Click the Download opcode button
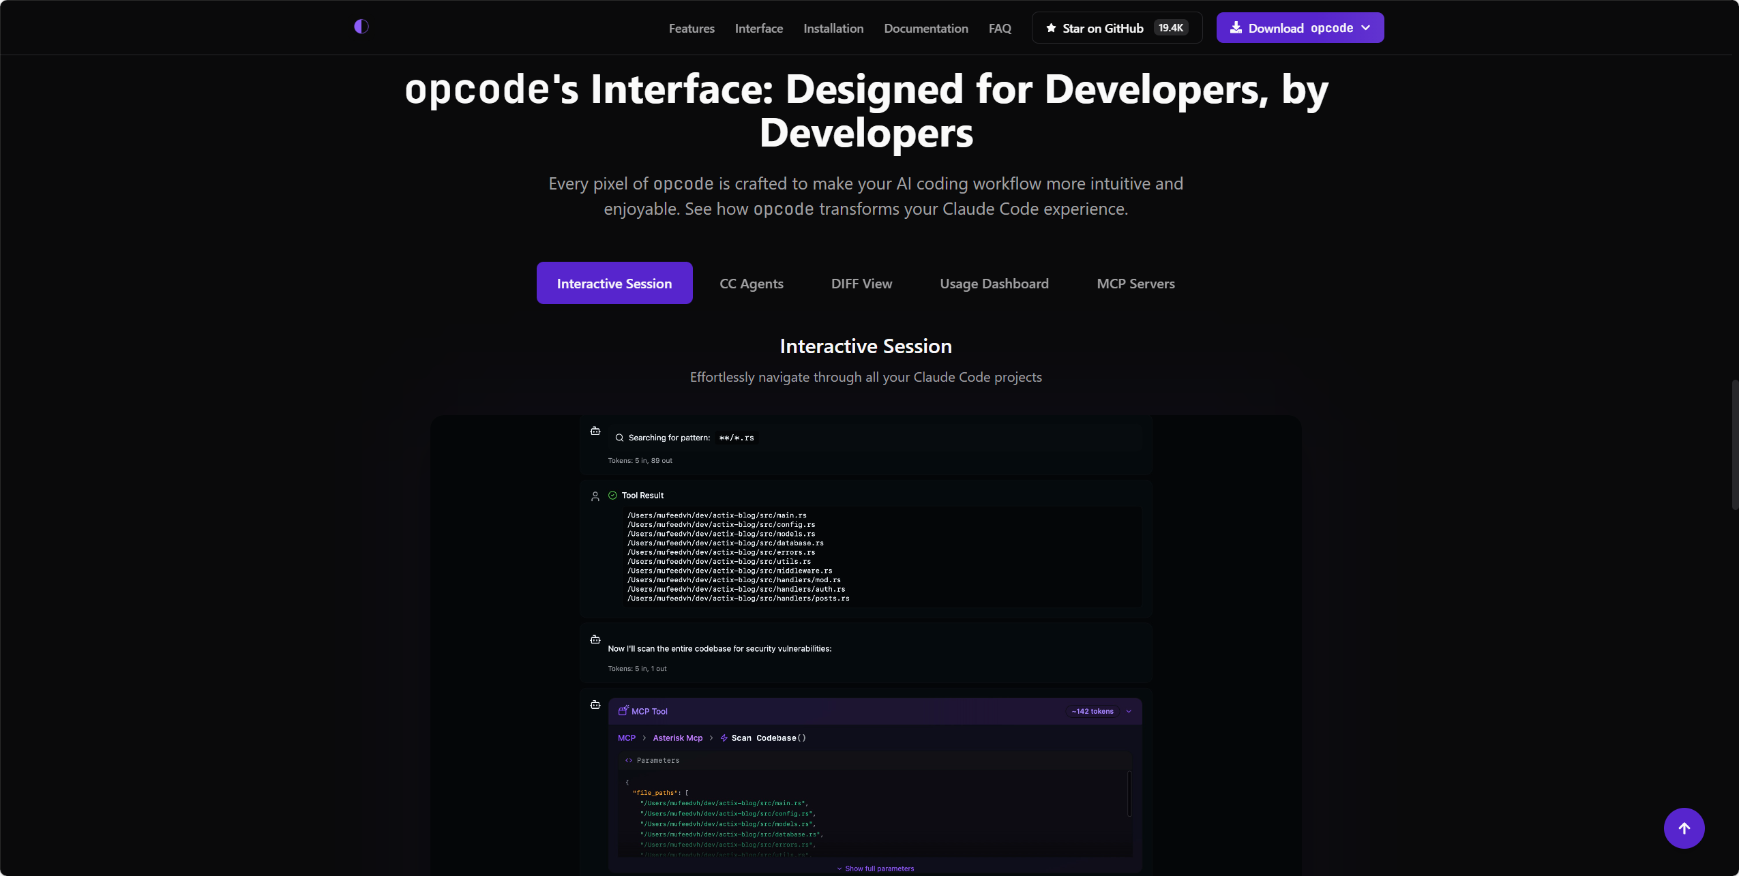Image resolution: width=1739 pixels, height=876 pixels. coord(1300,28)
